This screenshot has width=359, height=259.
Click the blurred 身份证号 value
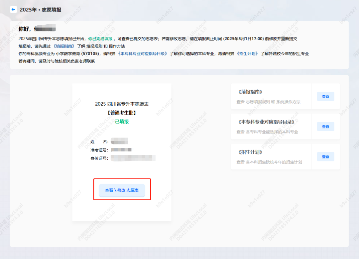tap(133, 158)
